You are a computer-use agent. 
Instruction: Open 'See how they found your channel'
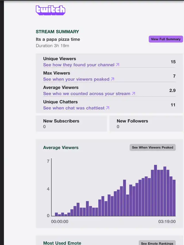point(79,65)
